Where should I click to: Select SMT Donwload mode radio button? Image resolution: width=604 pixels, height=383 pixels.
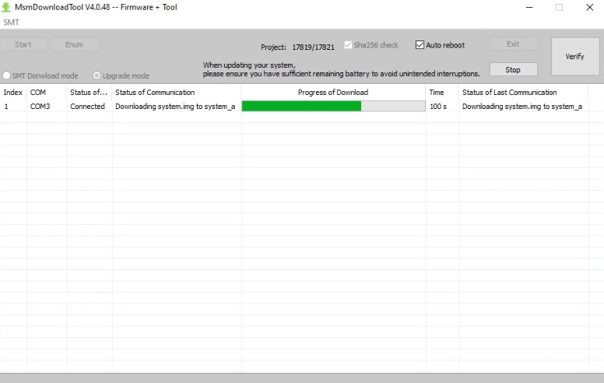tap(6, 76)
